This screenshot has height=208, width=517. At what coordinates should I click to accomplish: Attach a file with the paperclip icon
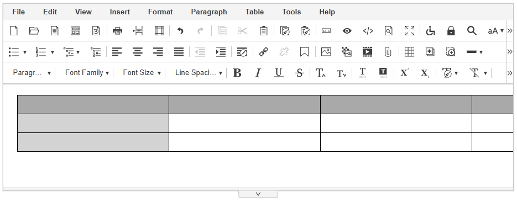(x=388, y=52)
